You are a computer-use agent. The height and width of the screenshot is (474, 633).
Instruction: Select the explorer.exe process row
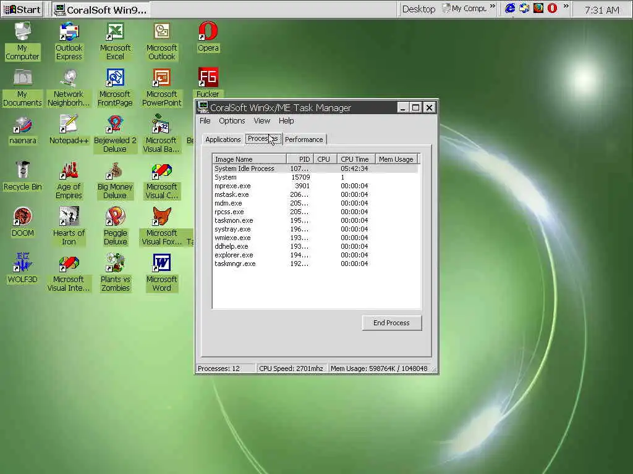(x=316, y=255)
